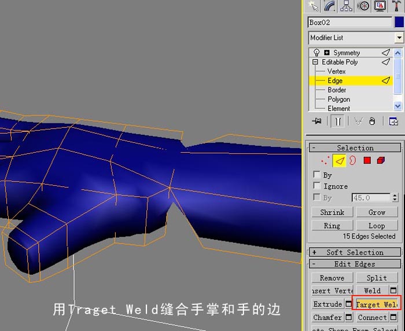Open the Utilities hammer icon
405x331 pixels.
coord(396,6)
